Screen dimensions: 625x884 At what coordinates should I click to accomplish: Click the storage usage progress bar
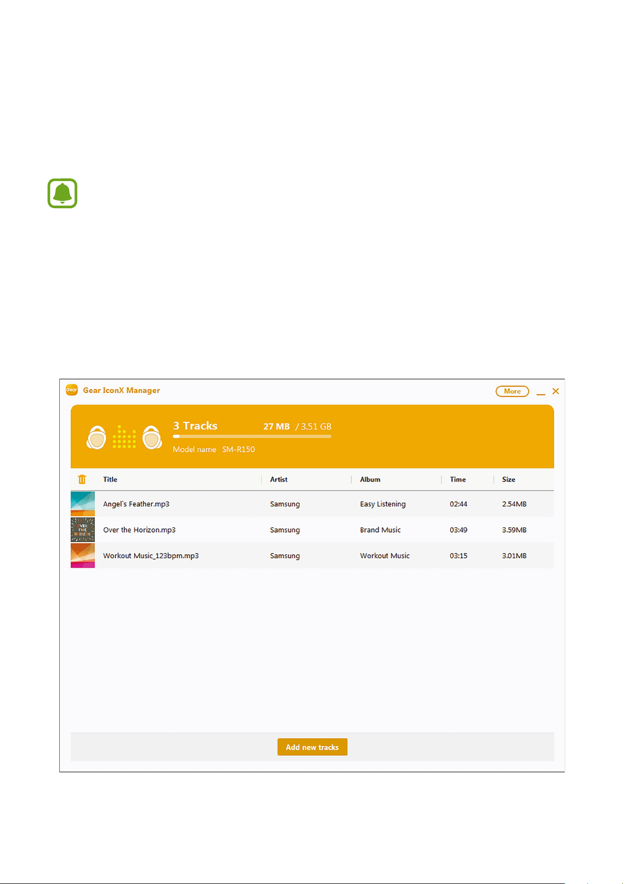point(252,436)
